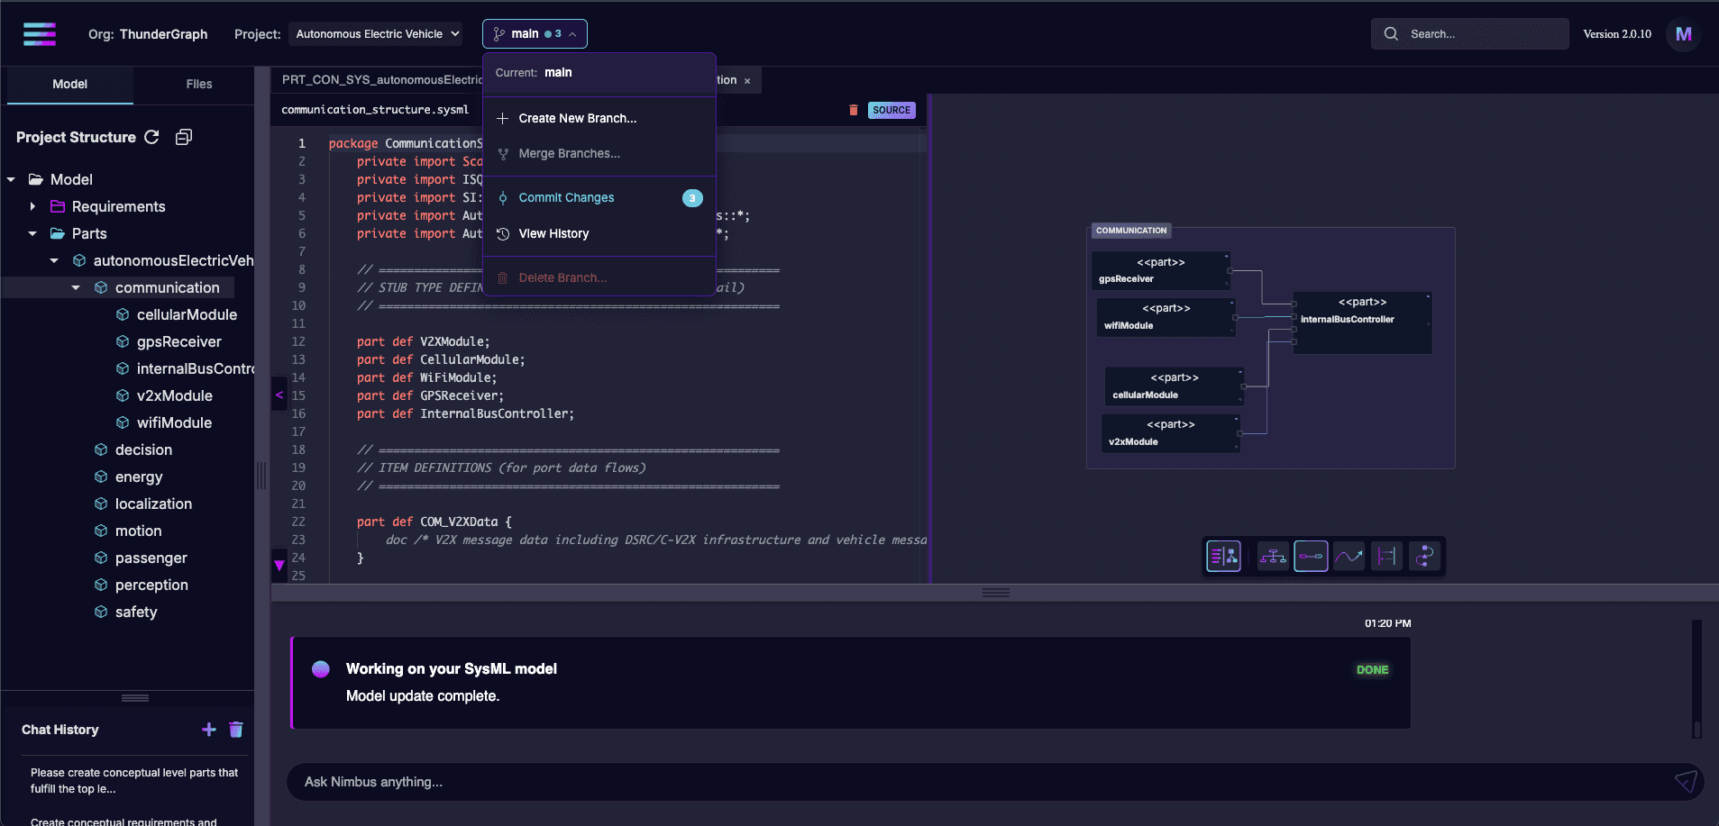The image size is (1719, 826).
Task: Switch to the Files tab
Action: coord(197,84)
